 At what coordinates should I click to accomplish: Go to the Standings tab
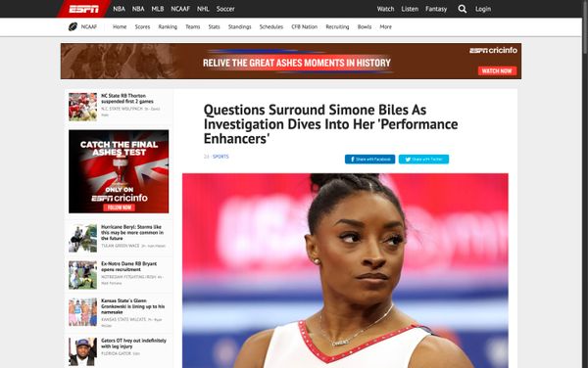point(240,27)
